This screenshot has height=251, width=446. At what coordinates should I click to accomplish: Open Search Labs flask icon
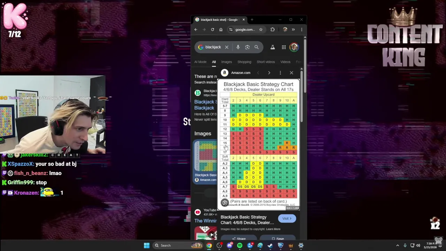click(x=272, y=47)
